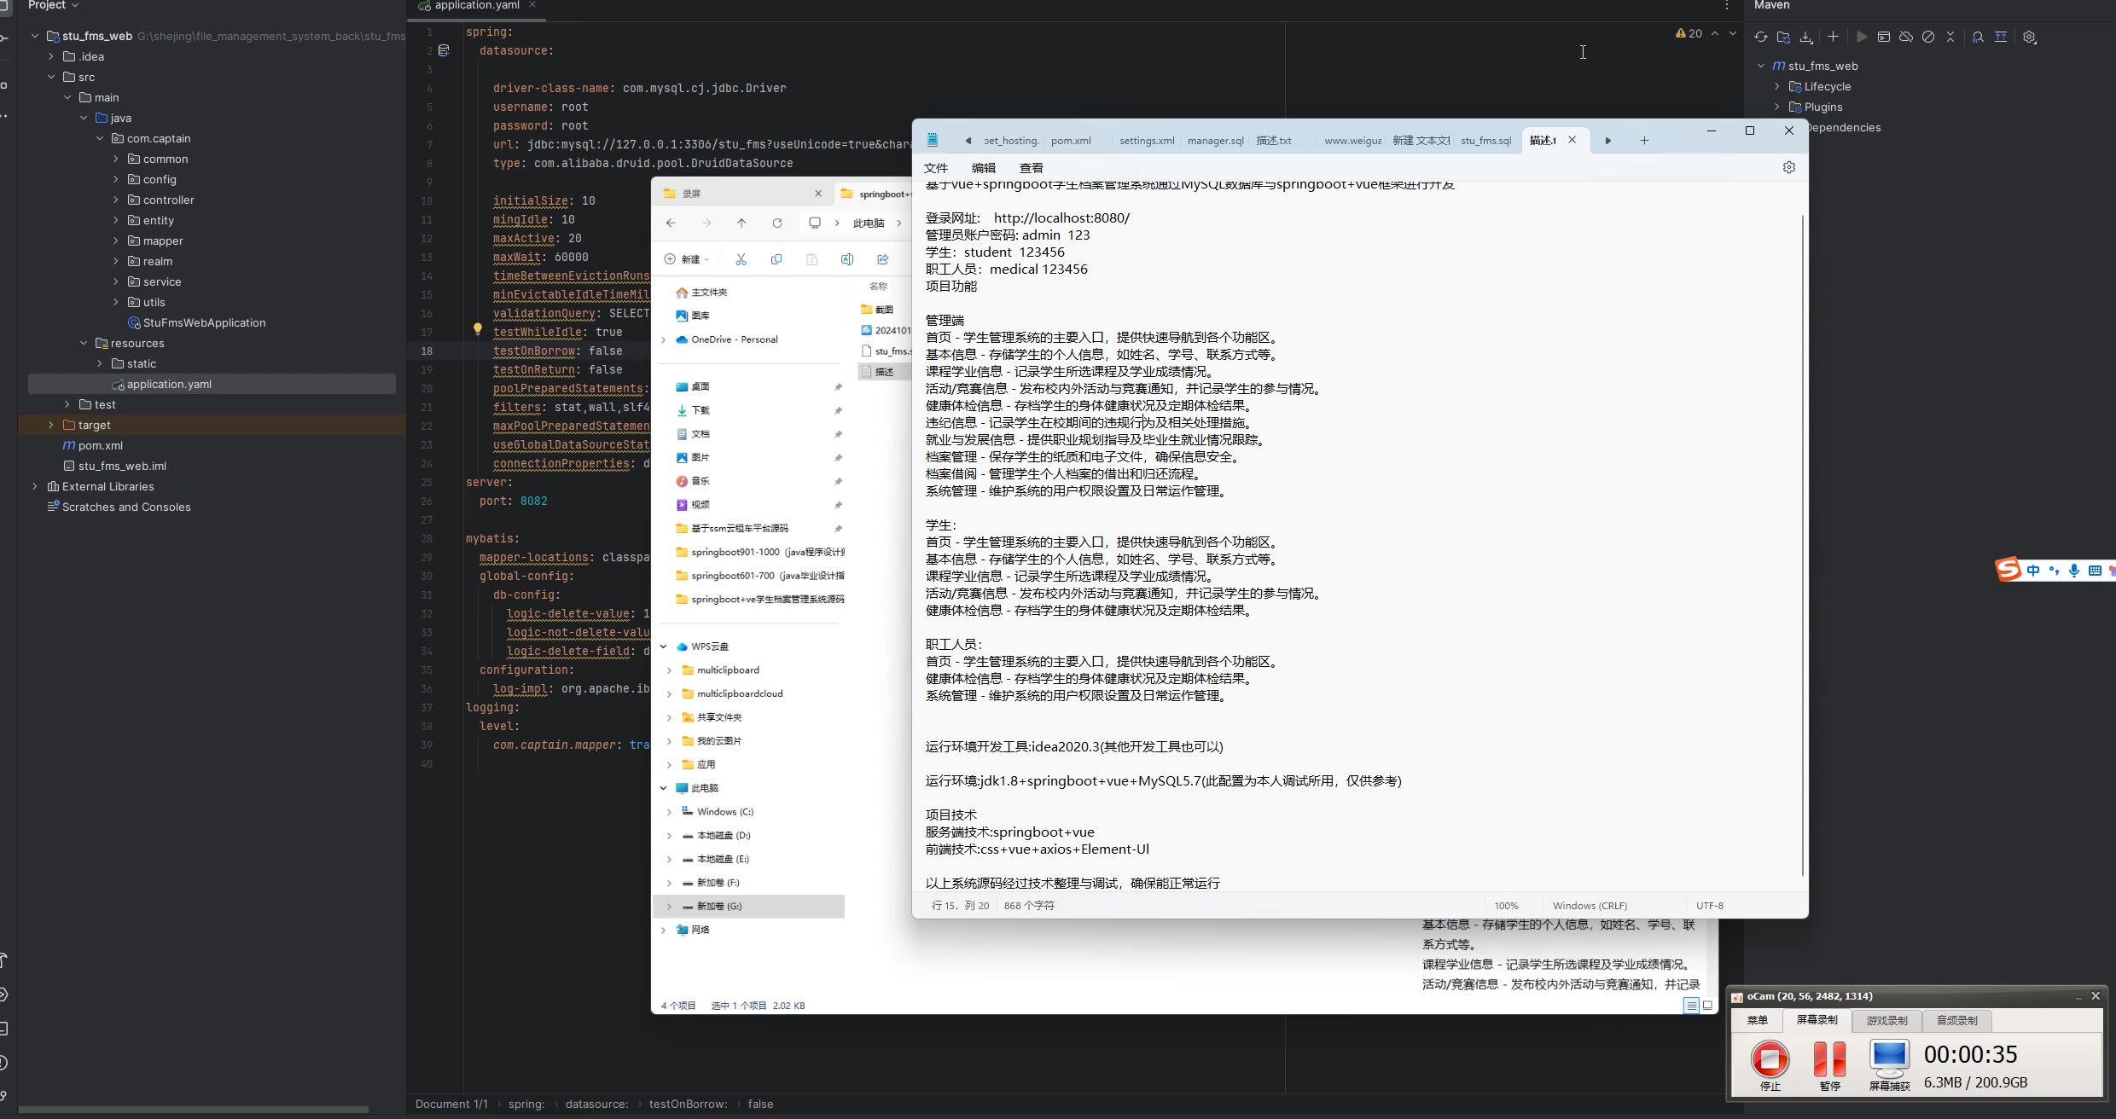Viewport: 2116px width, 1119px height.
Task: Click the Copy icon in Explorer toolbar
Action: pyautogui.click(x=776, y=259)
